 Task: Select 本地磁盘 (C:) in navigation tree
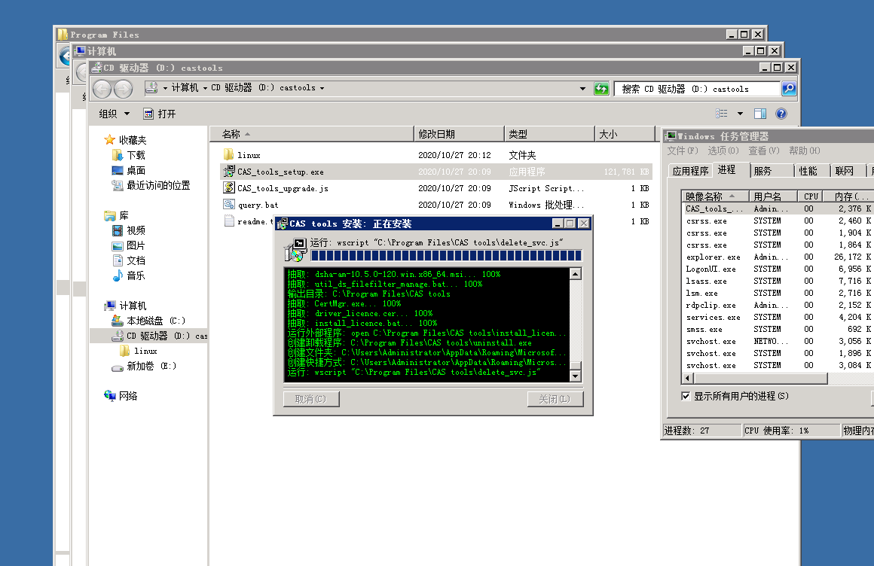pos(155,321)
